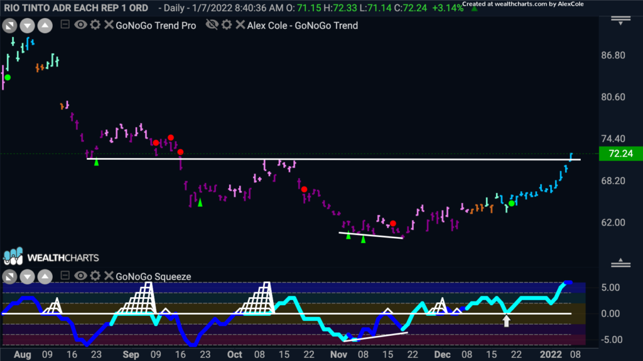Click the 62.00 price axis label

pos(613,222)
